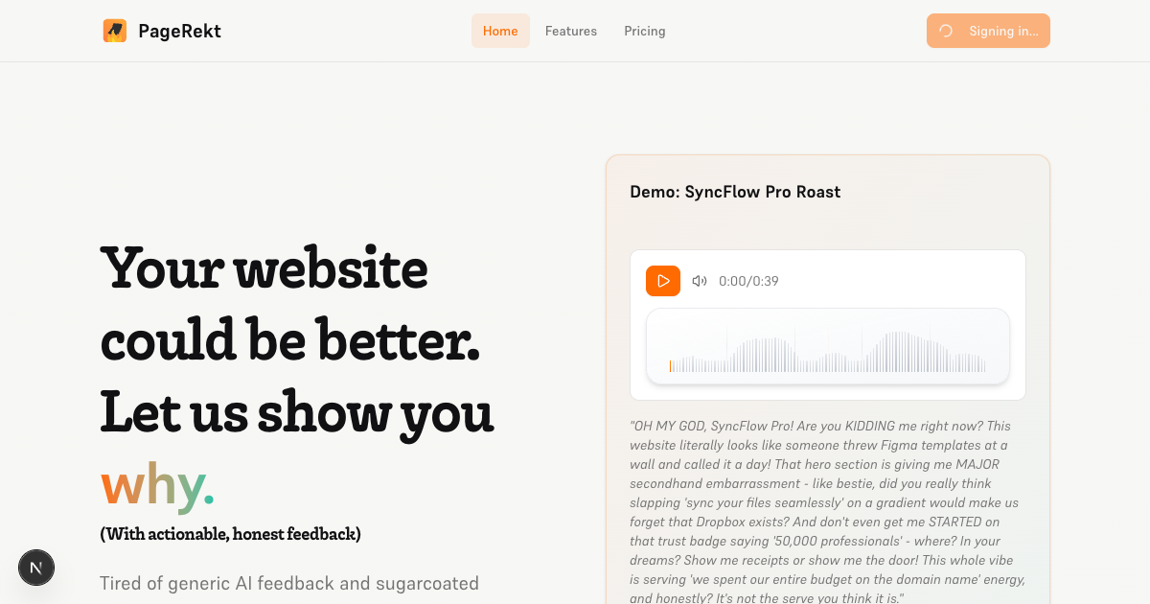Screen dimensions: 1150x604
Task: Mute the audio with the speaker icon
Action: (700, 281)
